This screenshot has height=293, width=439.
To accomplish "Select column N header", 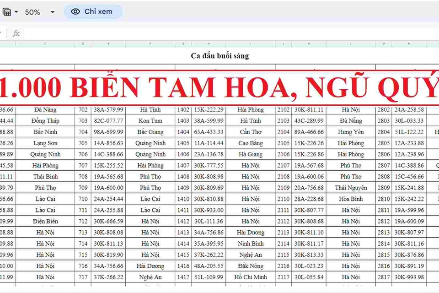I will [x=409, y=44].
